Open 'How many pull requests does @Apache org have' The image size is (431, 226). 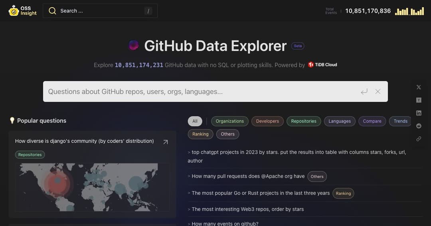point(248,176)
